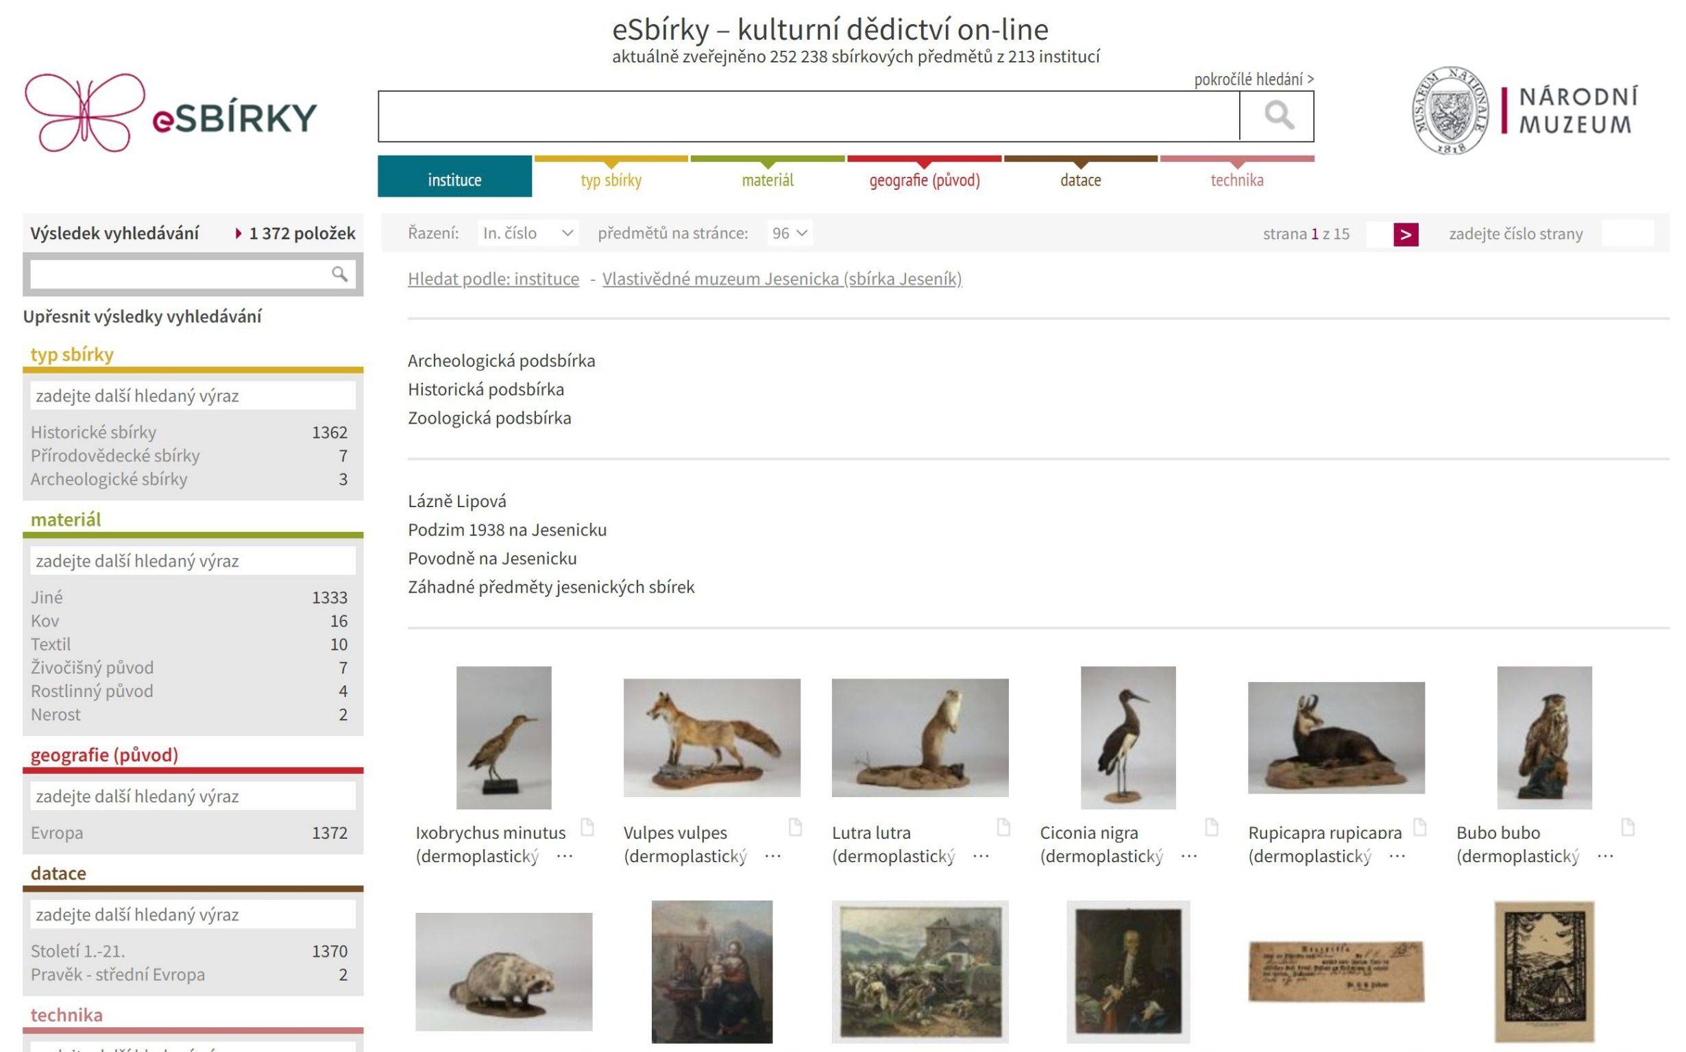Click the main search magnifier button
This screenshot has height=1052, width=1686.
(x=1277, y=116)
